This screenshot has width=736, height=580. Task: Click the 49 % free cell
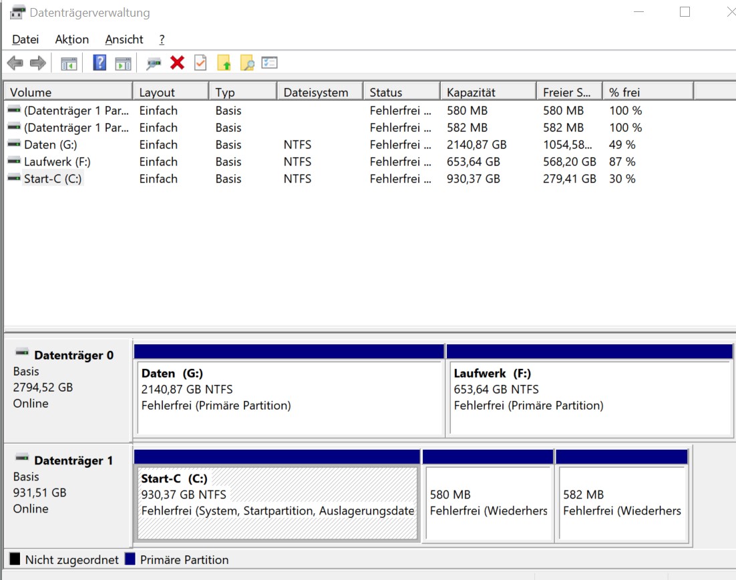tap(622, 144)
